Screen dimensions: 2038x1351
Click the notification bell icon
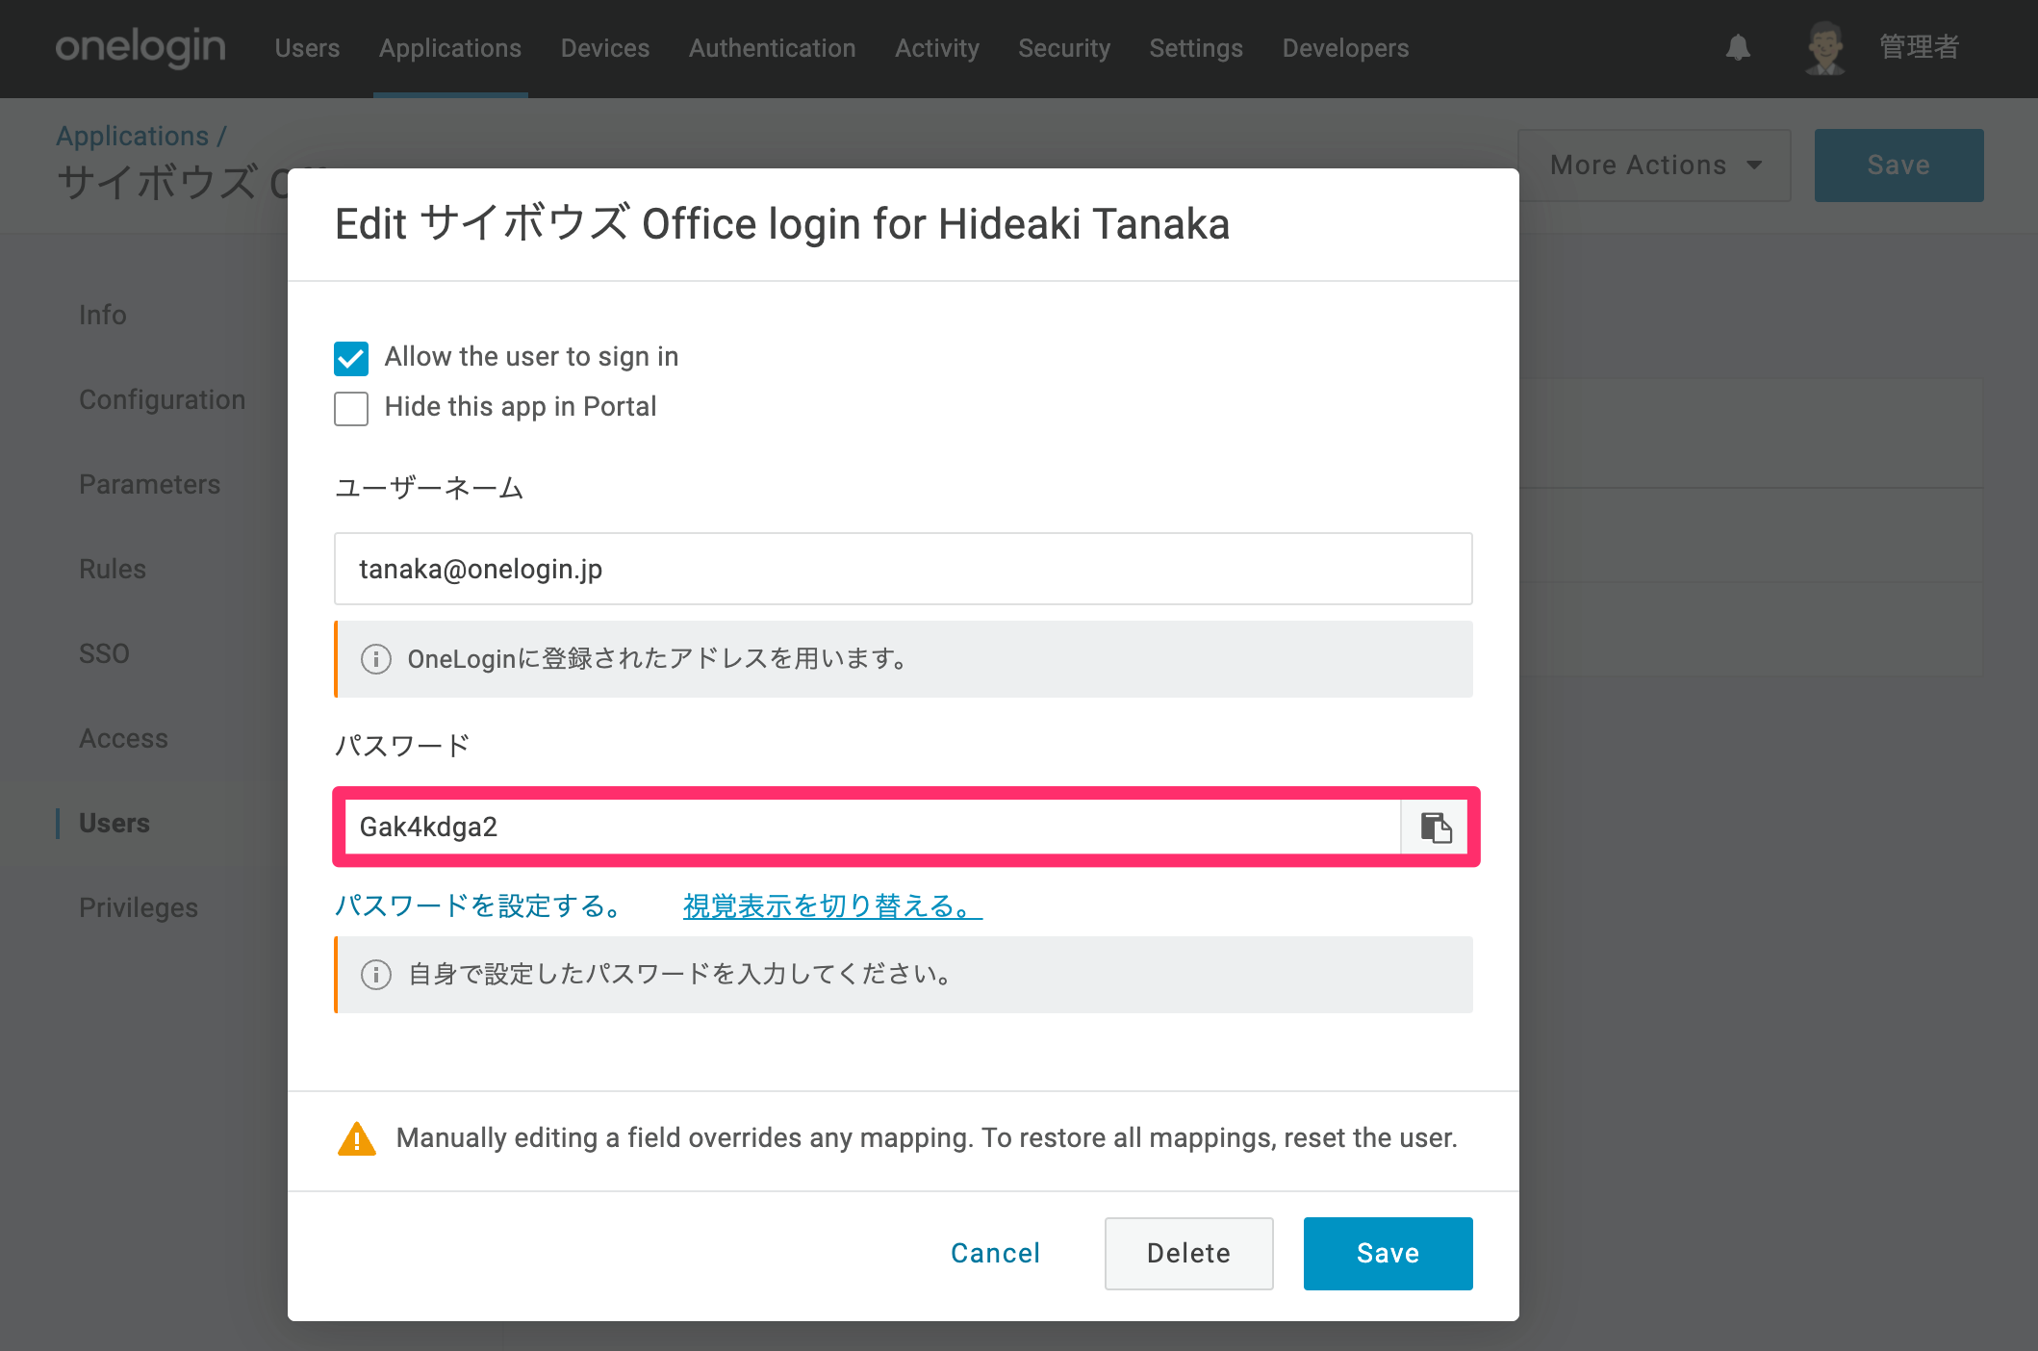point(1738,47)
